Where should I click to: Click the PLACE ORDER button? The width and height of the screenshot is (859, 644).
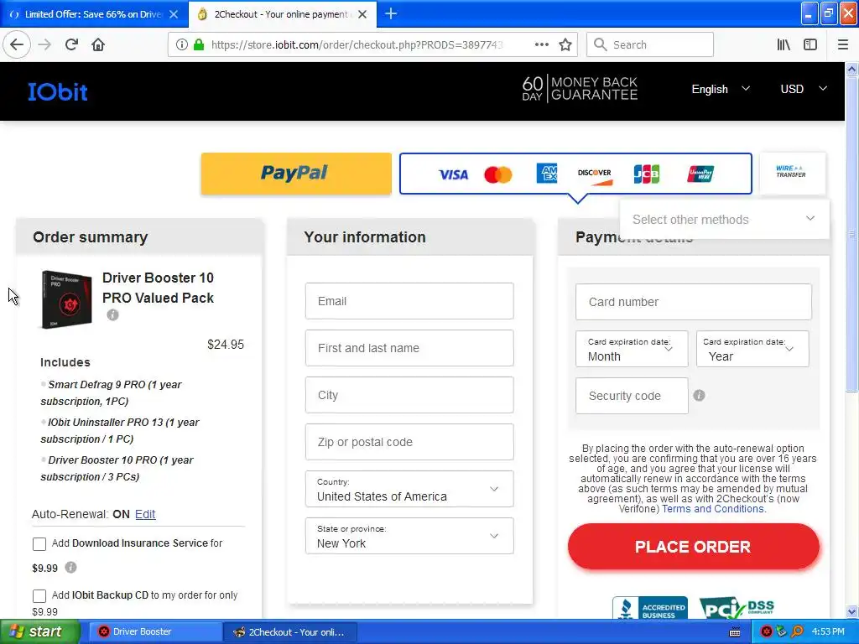point(694,547)
